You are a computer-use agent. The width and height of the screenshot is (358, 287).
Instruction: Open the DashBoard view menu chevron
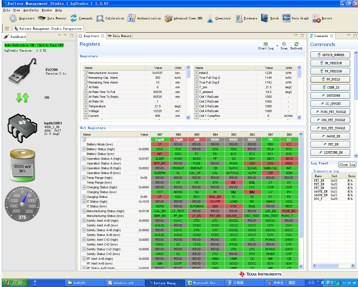[60, 35]
